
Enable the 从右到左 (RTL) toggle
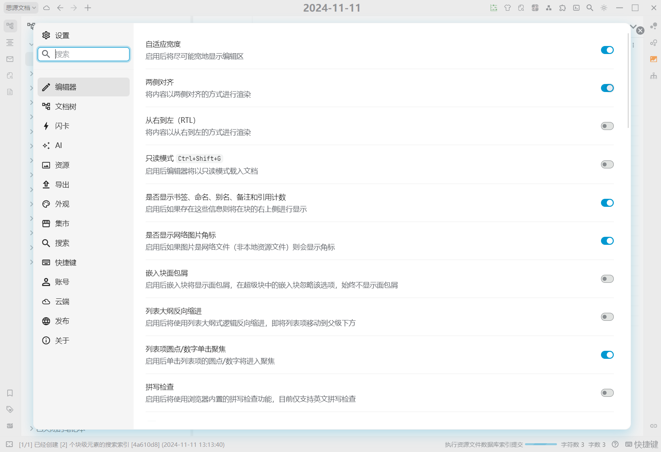(607, 126)
